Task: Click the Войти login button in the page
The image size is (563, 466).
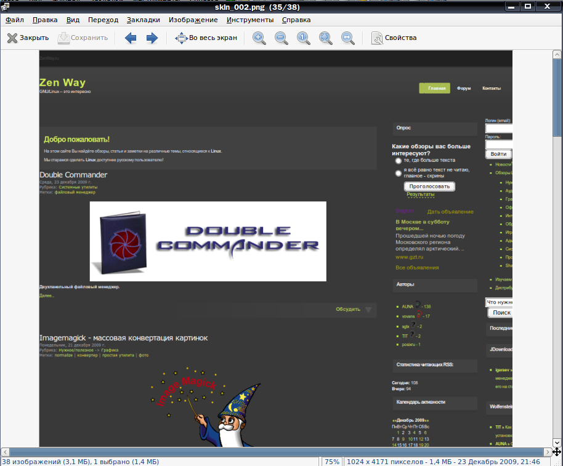Action: pos(499,154)
